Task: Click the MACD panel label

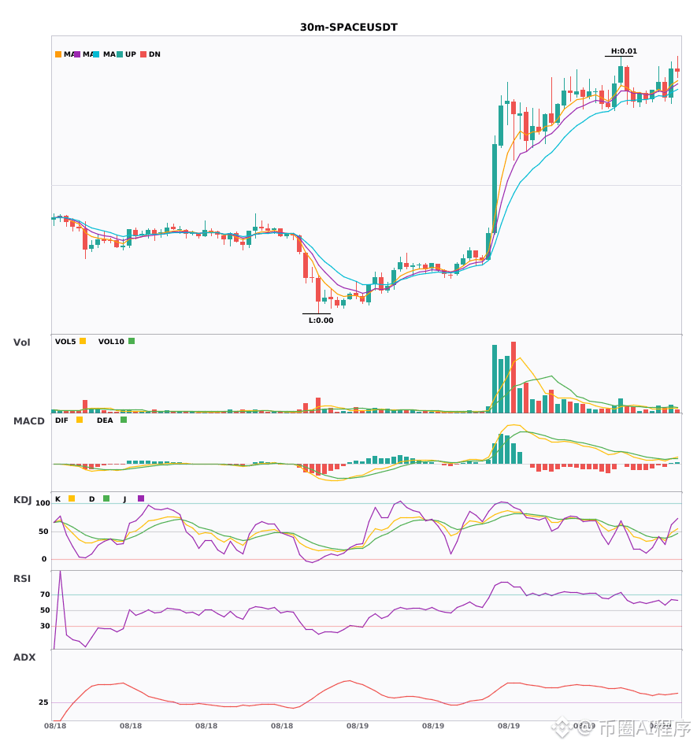Action: click(x=29, y=420)
